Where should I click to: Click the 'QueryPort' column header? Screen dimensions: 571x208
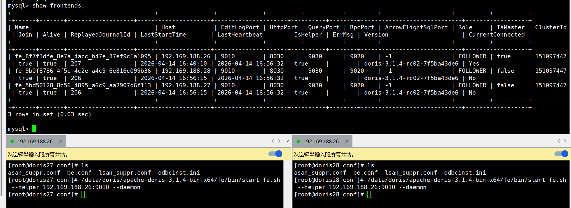click(x=324, y=27)
